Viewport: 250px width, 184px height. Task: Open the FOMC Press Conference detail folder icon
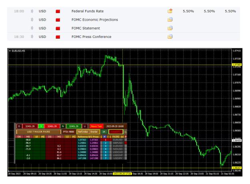[170, 37]
